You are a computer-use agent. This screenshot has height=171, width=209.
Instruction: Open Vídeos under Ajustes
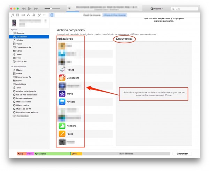29,44
